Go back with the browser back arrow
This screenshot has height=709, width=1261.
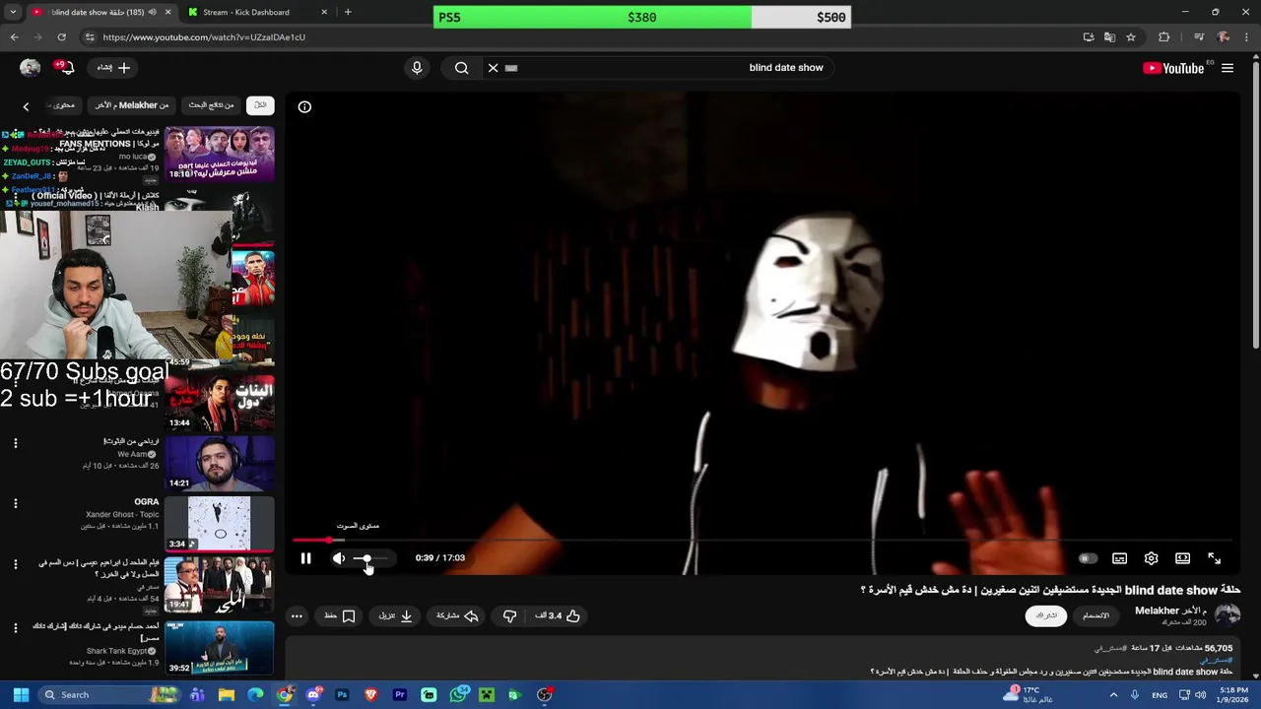[x=14, y=37]
